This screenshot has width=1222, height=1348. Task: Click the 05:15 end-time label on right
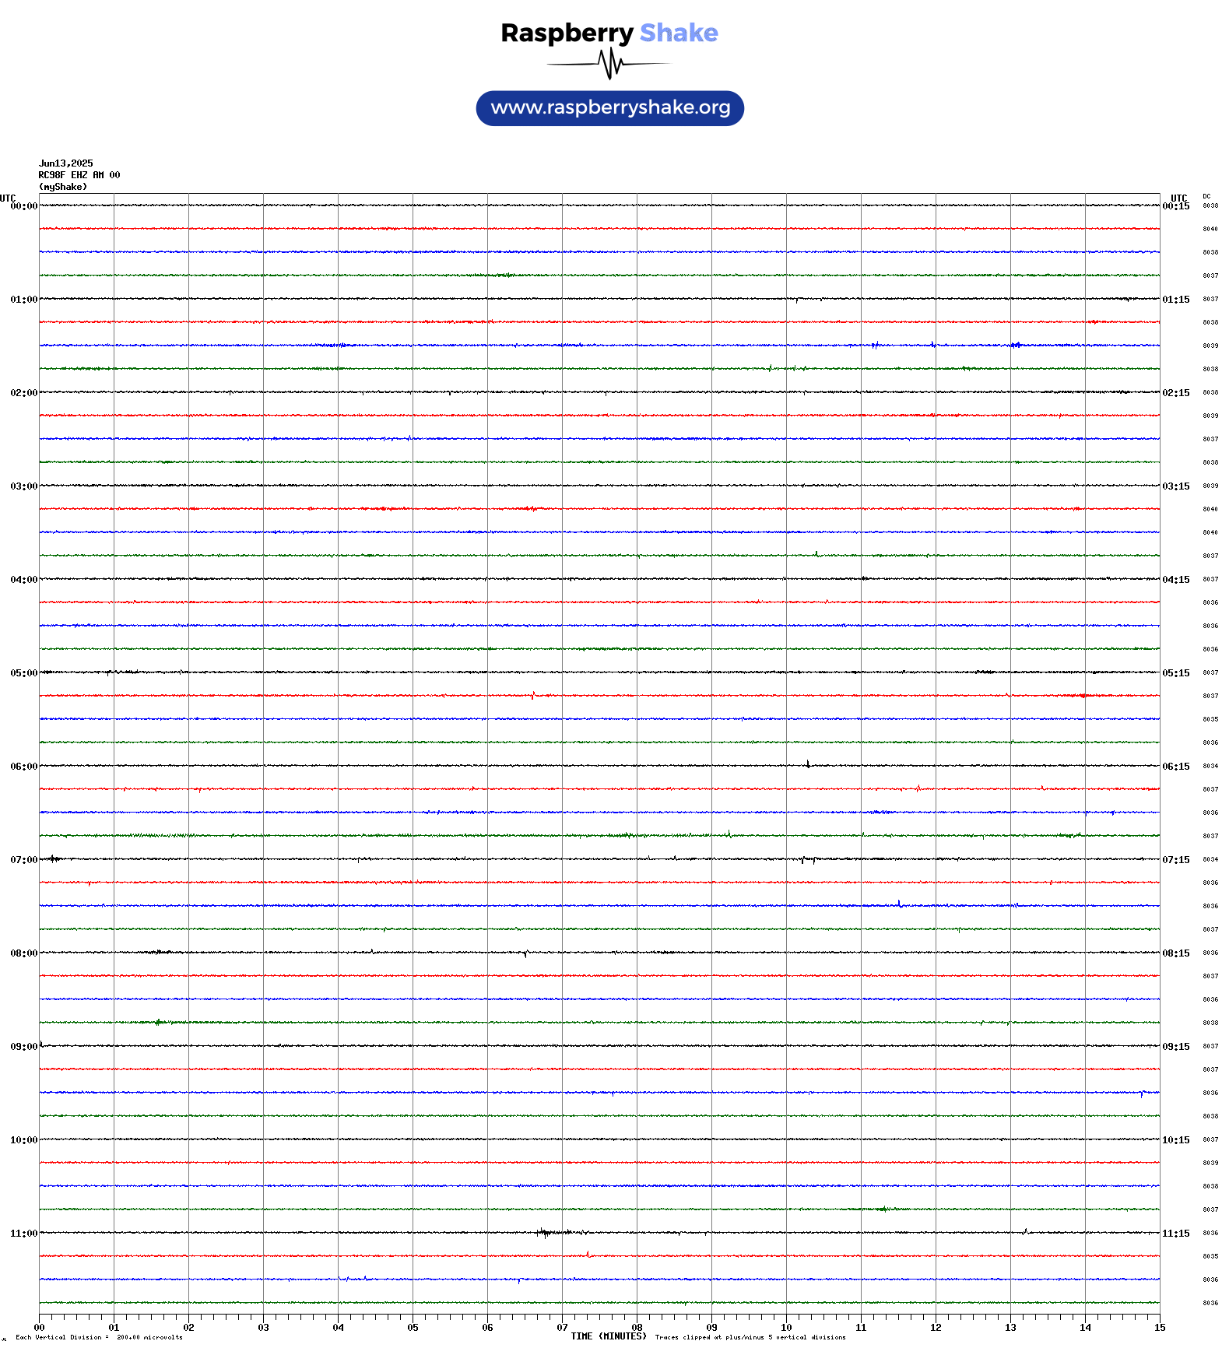tap(1176, 673)
